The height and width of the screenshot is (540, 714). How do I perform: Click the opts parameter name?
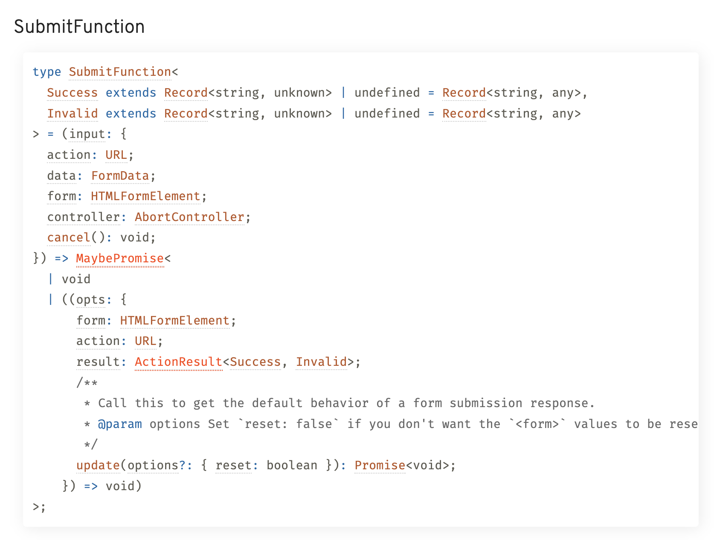pyautogui.click(x=90, y=300)
